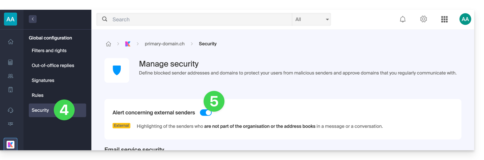The height and width of the screenshot is (160, 484).
Task: Open the Filters and rights menu item
Action: coord(49,51)
